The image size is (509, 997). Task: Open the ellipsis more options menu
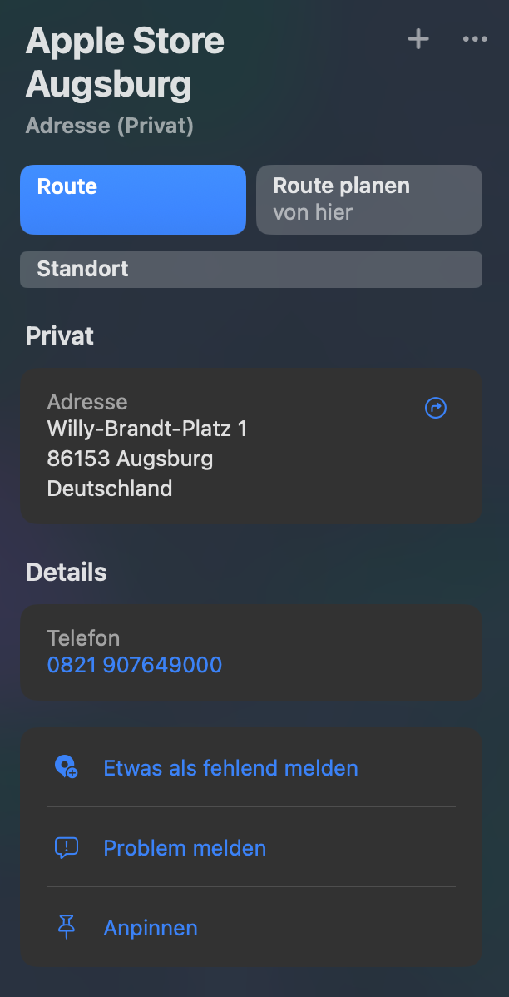tap(475, 39)
